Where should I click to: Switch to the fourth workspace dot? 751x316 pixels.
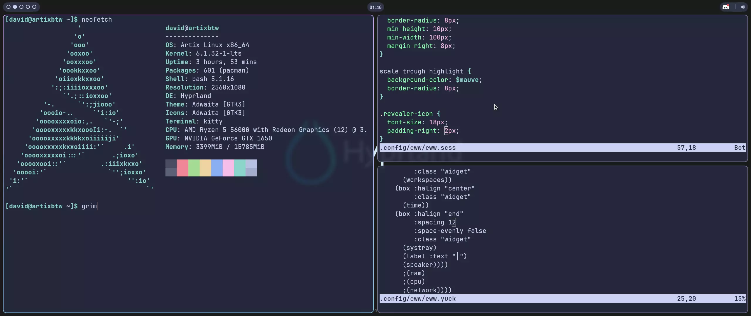pyautogui.click(x=28, y=7)
